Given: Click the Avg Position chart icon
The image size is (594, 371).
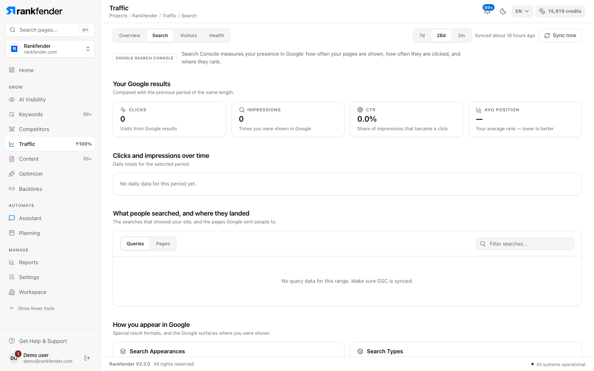Looking at the screenshot, I should (479, 110).
